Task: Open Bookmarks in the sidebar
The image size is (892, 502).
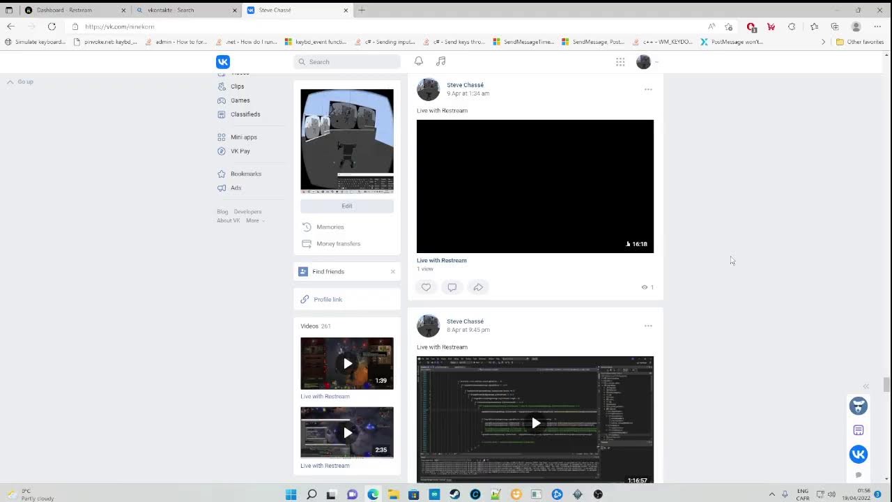Action: (x=245, y=174)
